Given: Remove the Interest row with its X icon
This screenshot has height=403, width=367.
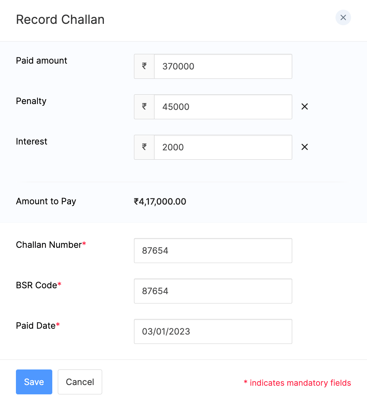Looking at the screenshot, I should click(x=305, y=147).
